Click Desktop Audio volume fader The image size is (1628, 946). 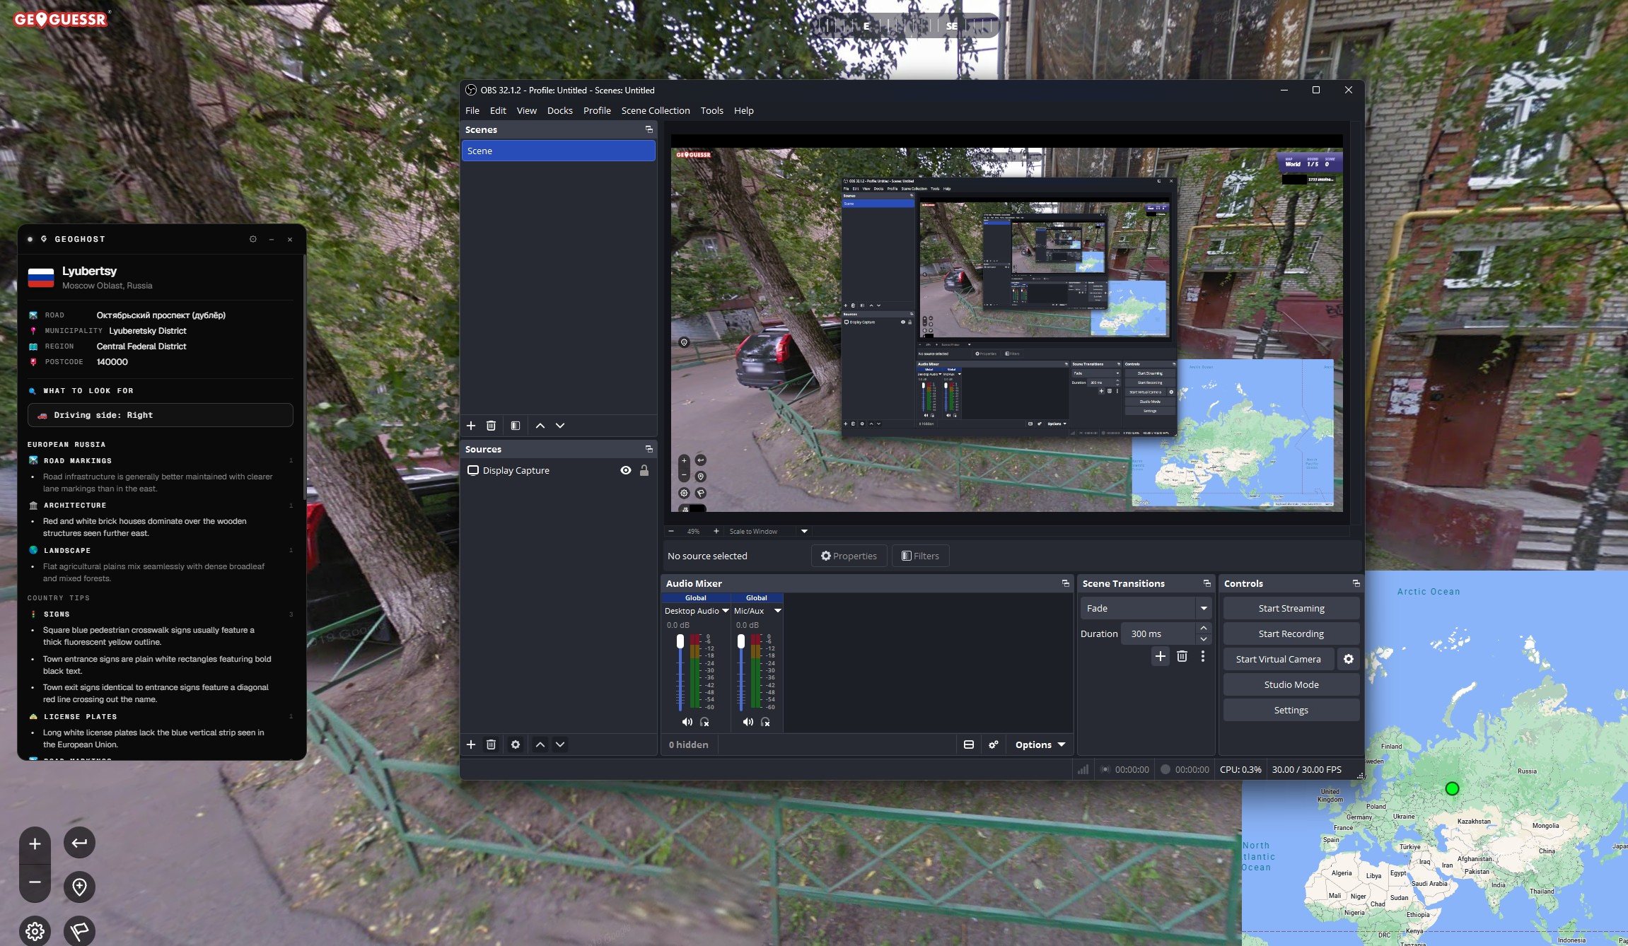pos(680,641)
